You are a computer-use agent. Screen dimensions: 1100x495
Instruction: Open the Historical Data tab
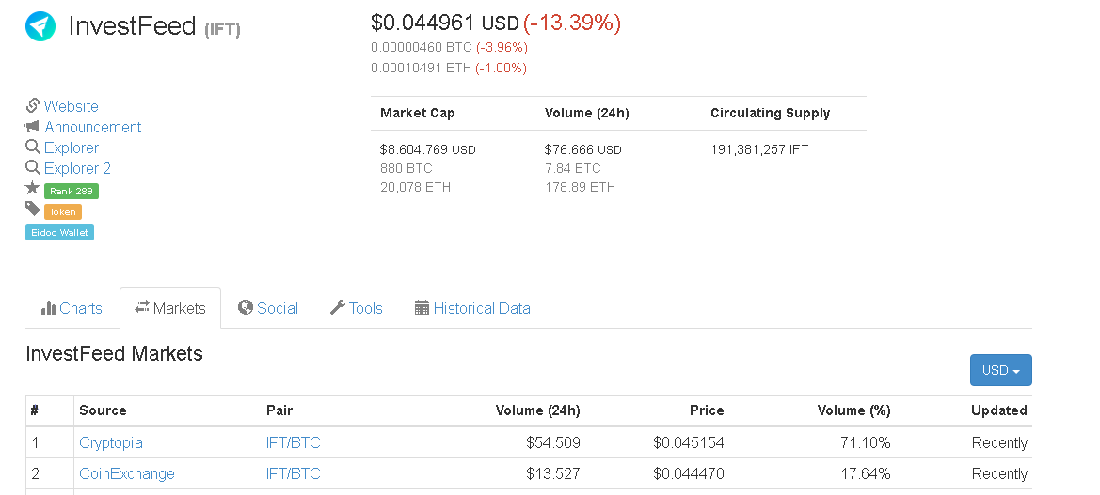(472, 308)
